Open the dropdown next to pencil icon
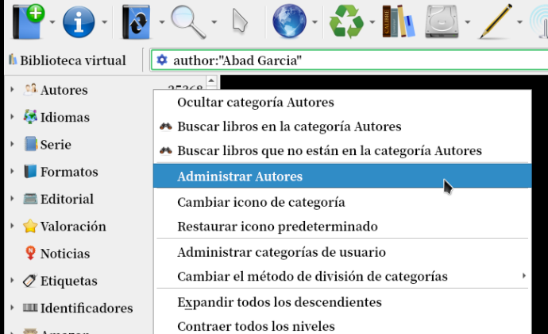 (x=519, y=22)
